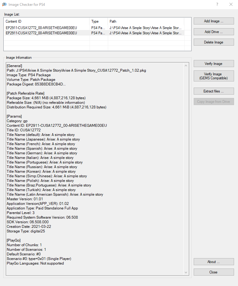Click the [Patch Referable Rate] heading
This screenshot has height=286, width=238.
[25, 93]
